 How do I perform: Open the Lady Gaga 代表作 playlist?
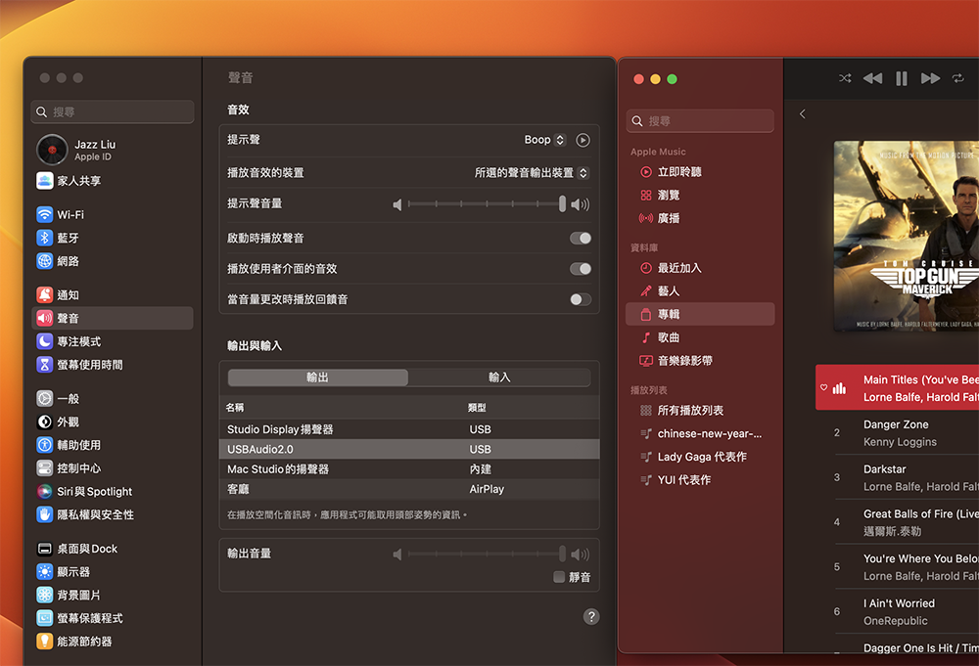pos(700,457)
